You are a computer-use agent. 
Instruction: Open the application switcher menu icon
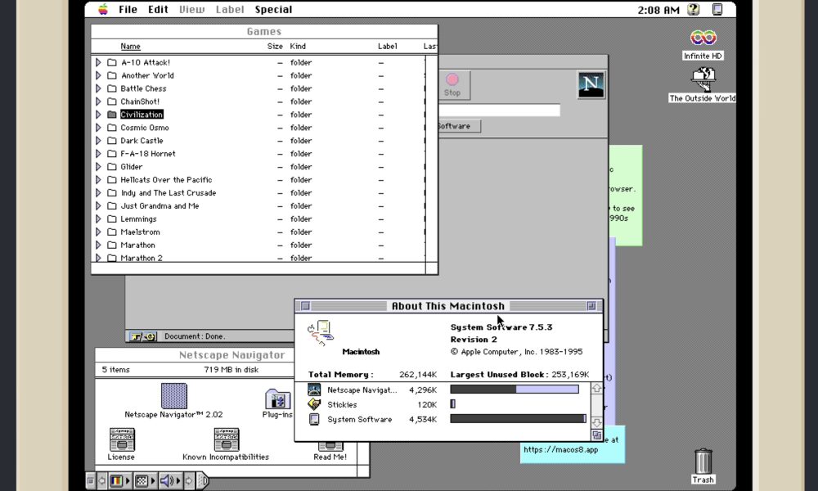(x=717, y=9)
